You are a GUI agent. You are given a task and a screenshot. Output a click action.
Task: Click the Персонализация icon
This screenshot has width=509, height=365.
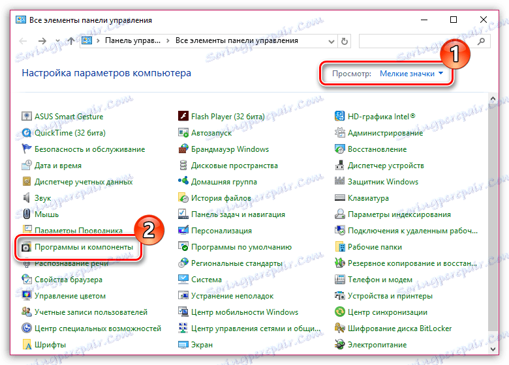(x=183, y=231)
